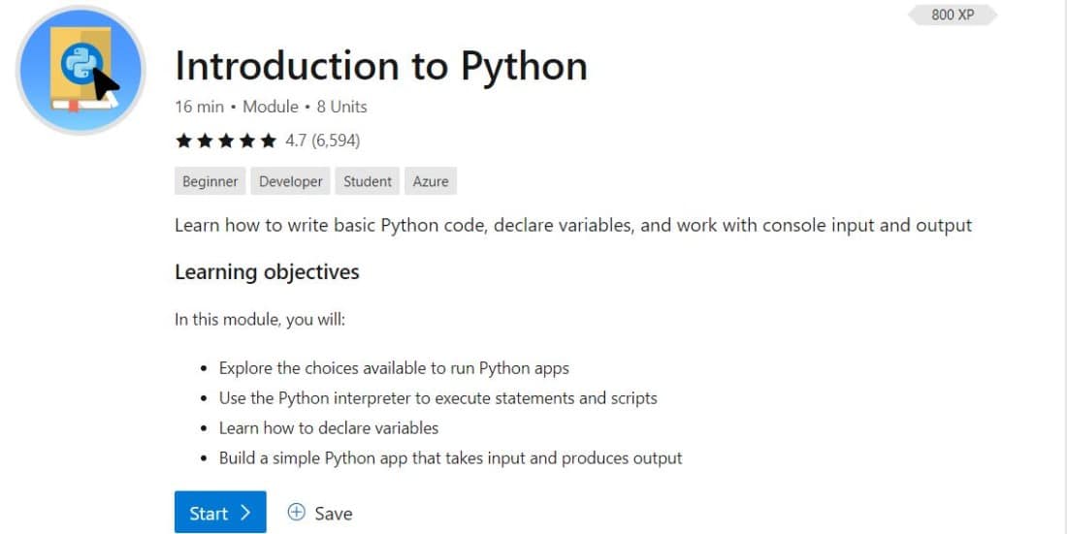1067x534 pixels.
Task: Click the Learning objectives heading
Action: coord(267,272)
